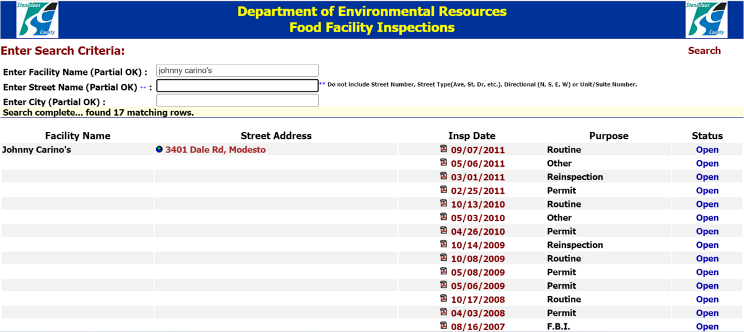
Task: Click the F.B.I. purpose cell
Action: pyautogui.click(x=559, y=326)
